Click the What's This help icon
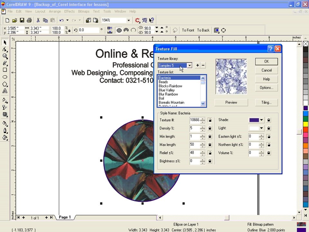The height and width of the screenshot is (232, 309). tap(152, 20)
